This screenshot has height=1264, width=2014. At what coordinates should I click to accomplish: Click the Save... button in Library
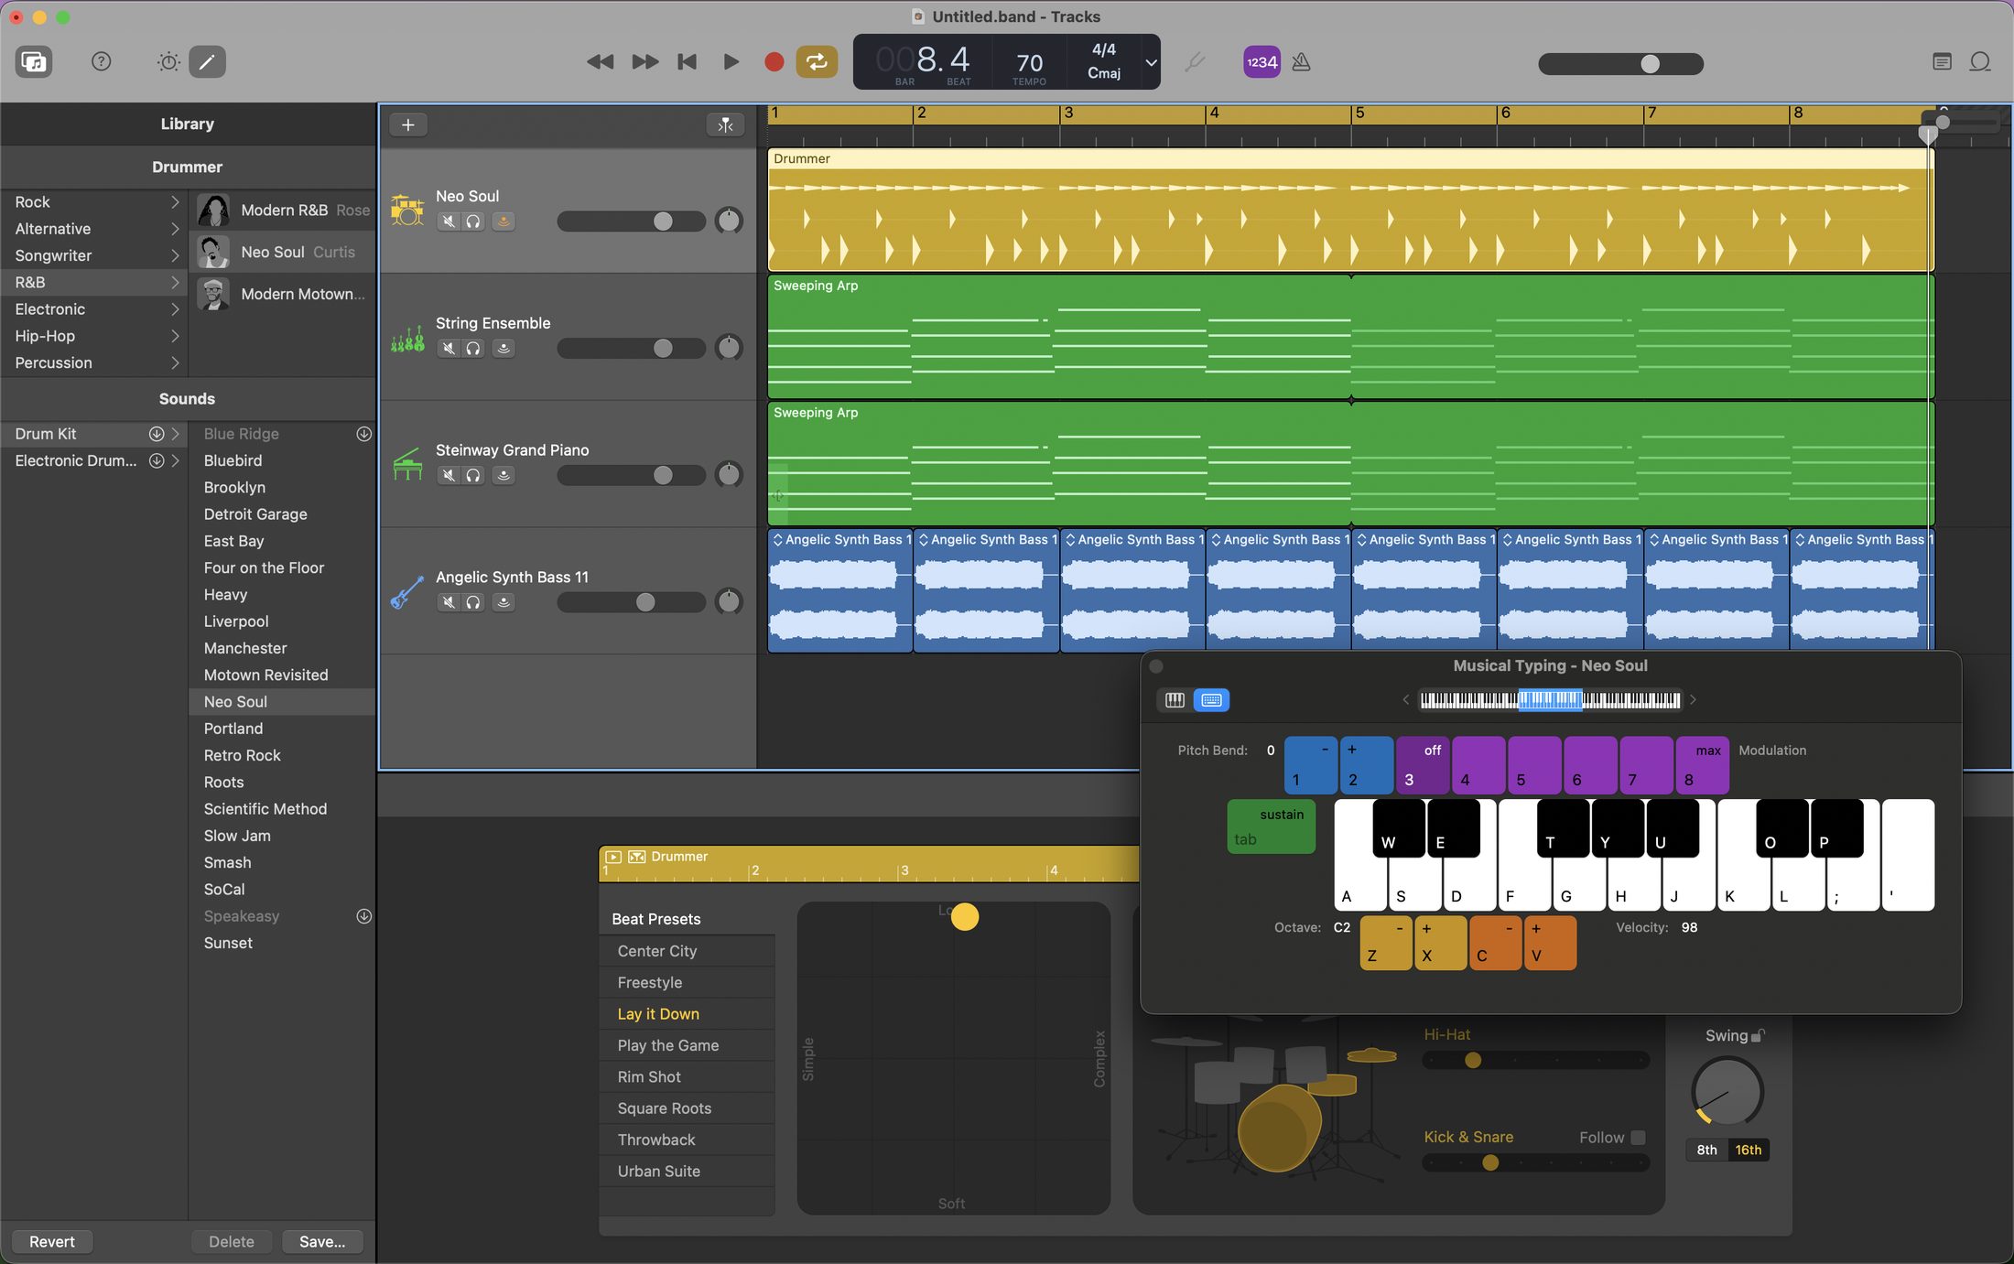tap(322, 1242)
